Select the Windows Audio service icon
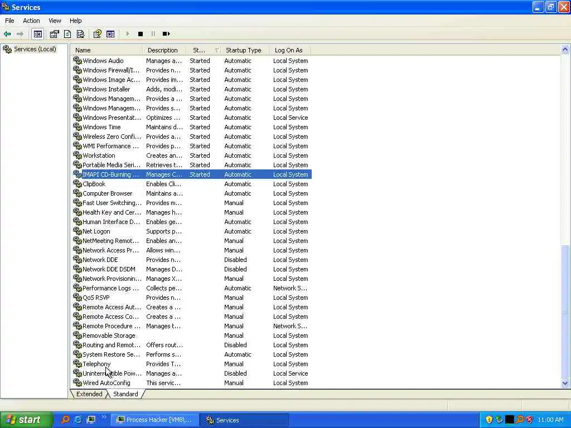Image resolution: width=571 pixels, height=428 pixels. pyautogui.click(x=77, y=60)
